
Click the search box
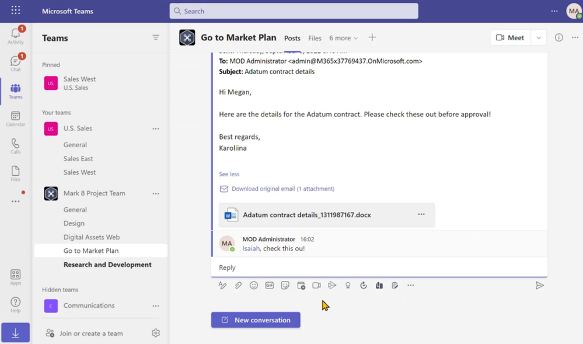click(294, 11)
